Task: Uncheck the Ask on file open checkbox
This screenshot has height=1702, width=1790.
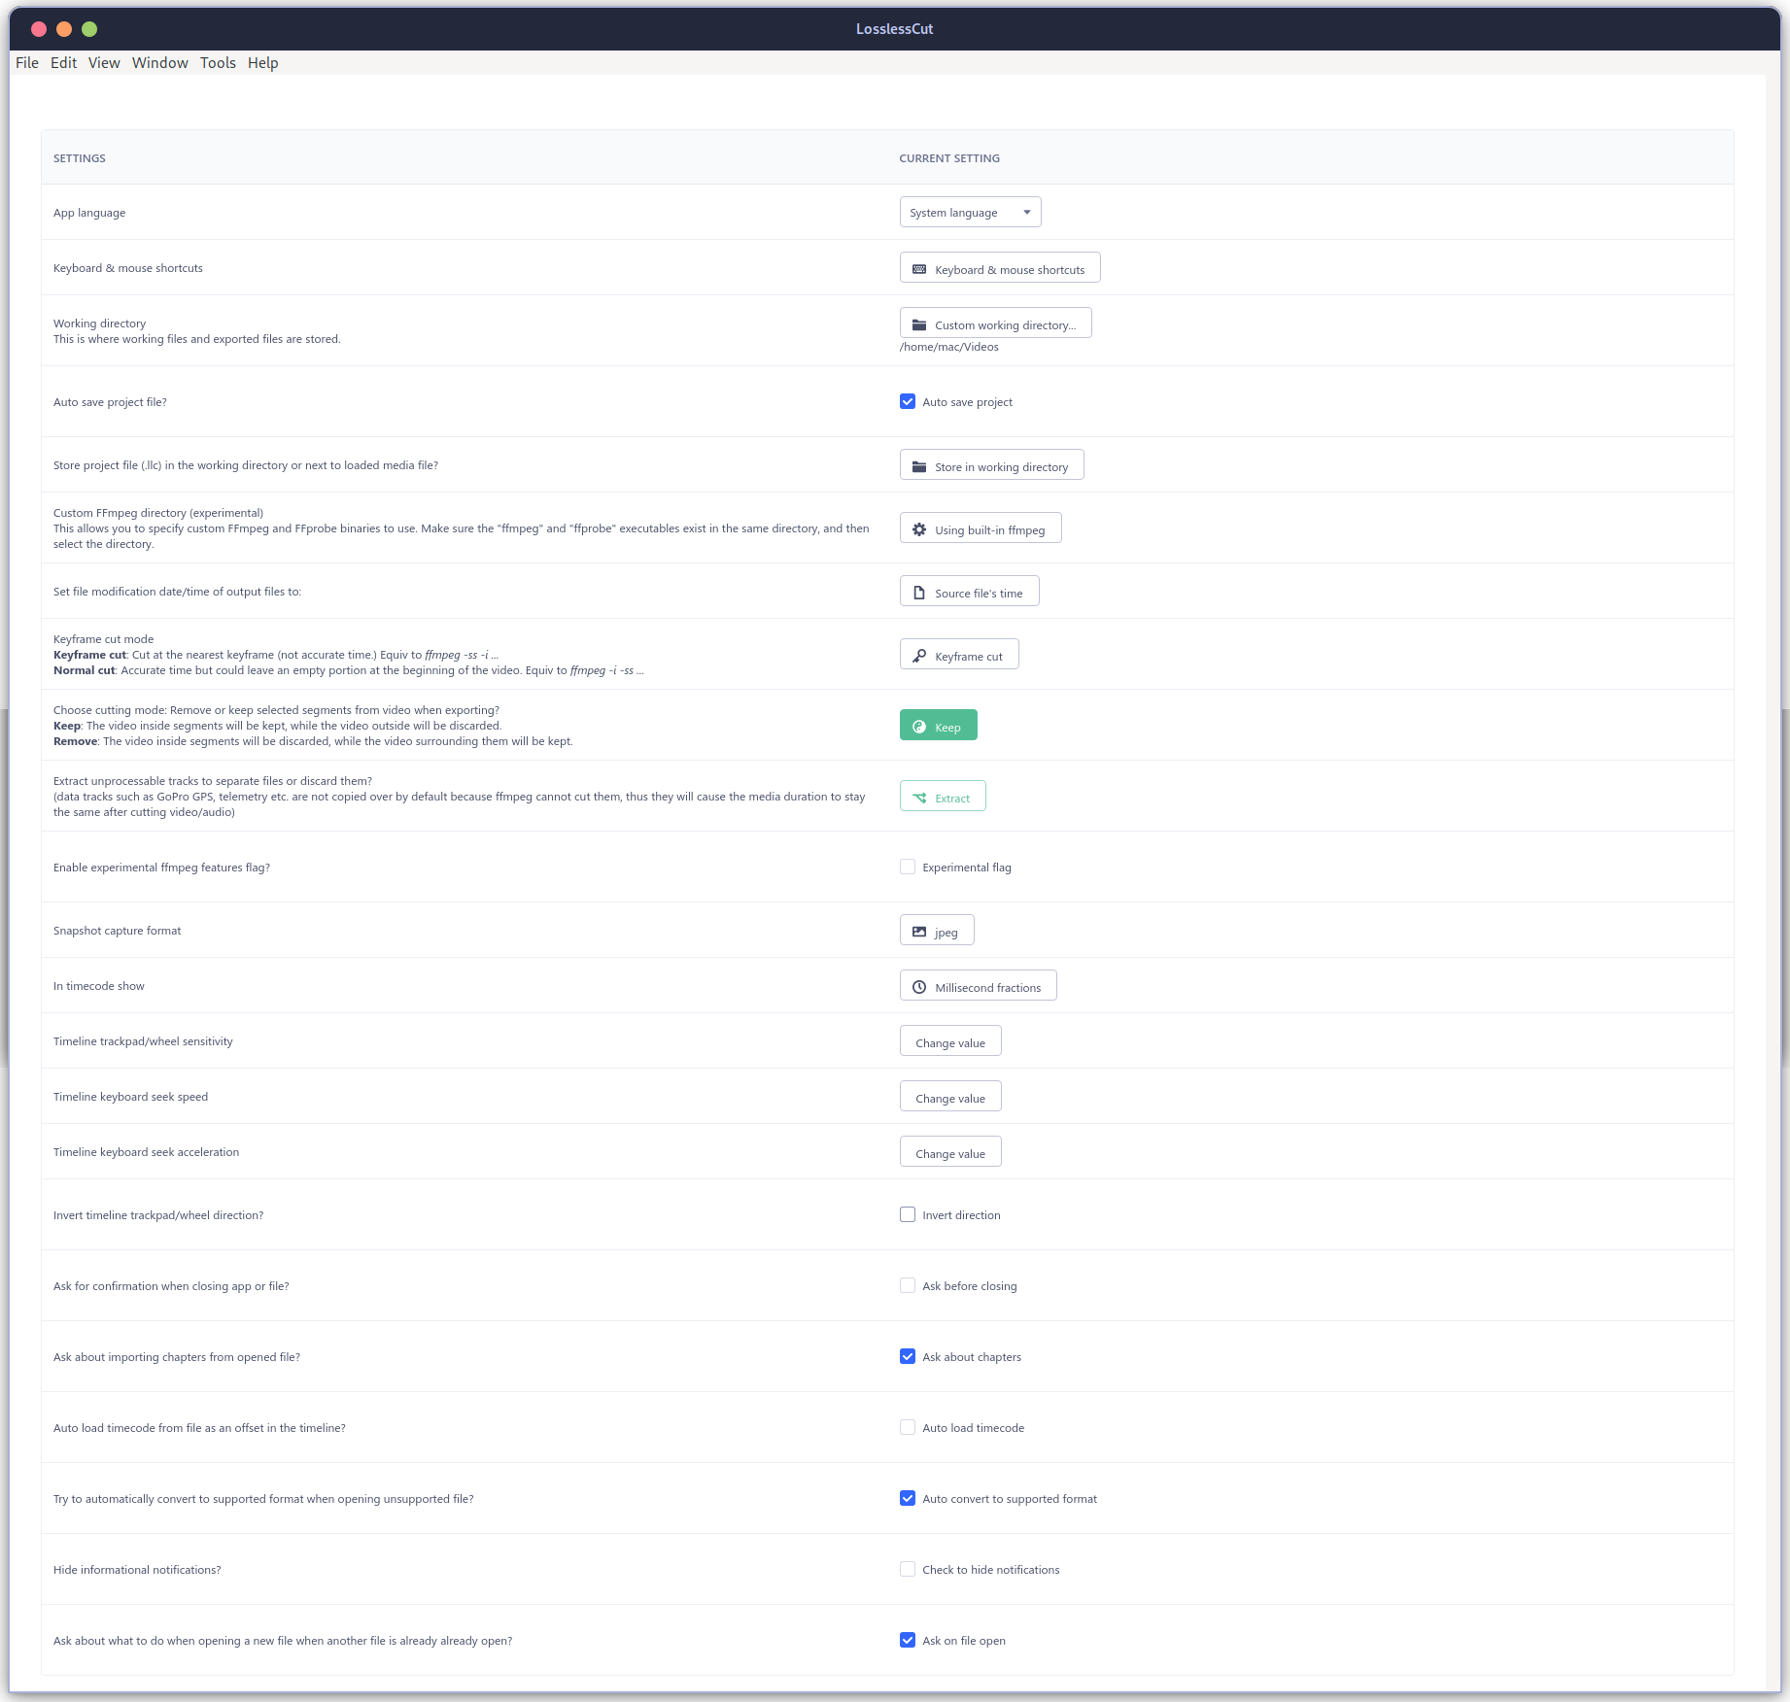Action: pyautogui.click(x=908, y=1640)
